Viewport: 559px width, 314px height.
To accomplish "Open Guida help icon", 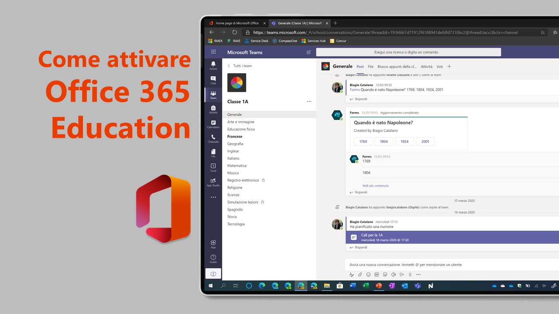I will click(213, 259).
